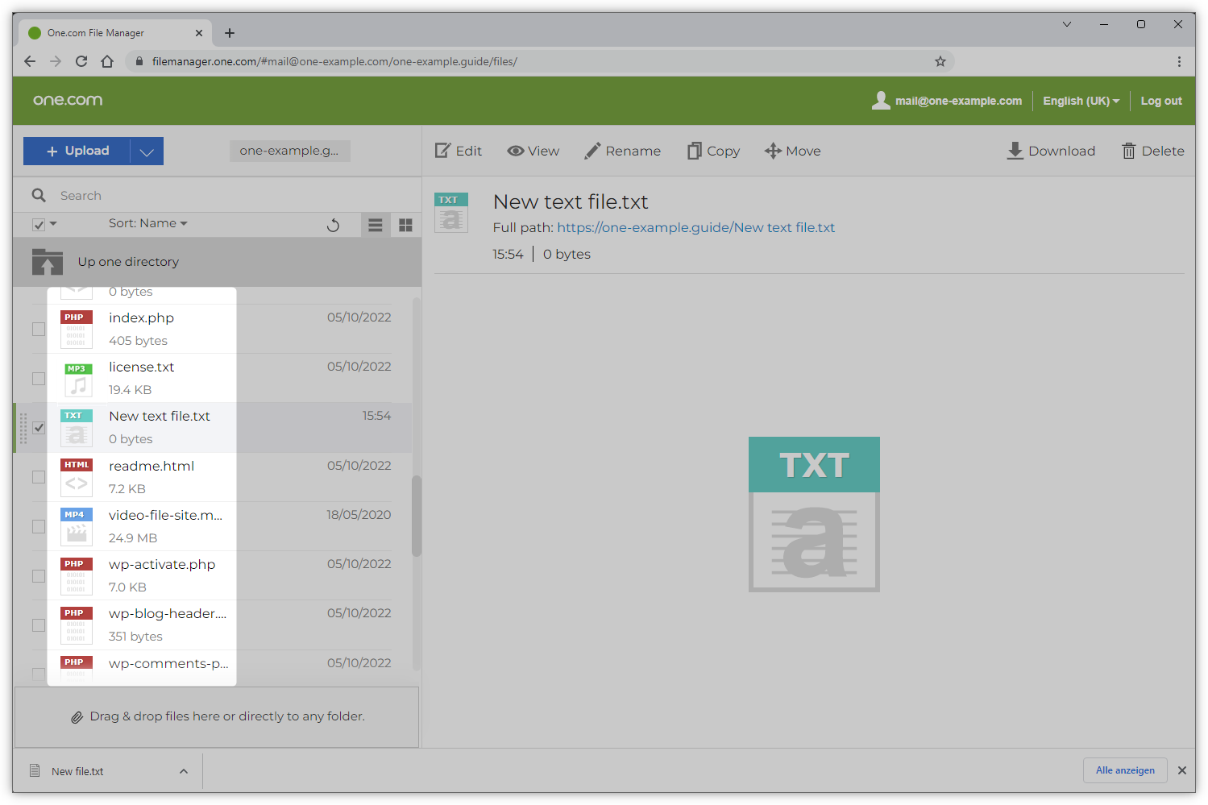Tick the checkbox for index.php
The width and height of the screenshot is (1208, 805).
pyautogui.click(x=39, y=329)
